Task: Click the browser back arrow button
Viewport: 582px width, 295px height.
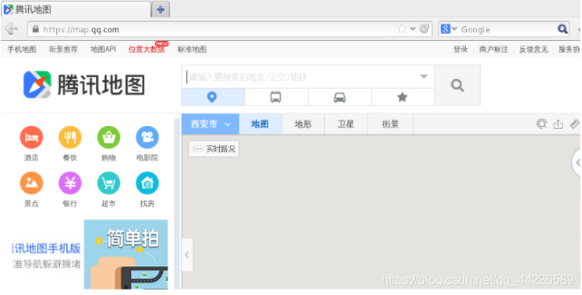Action: coord(12,28)
